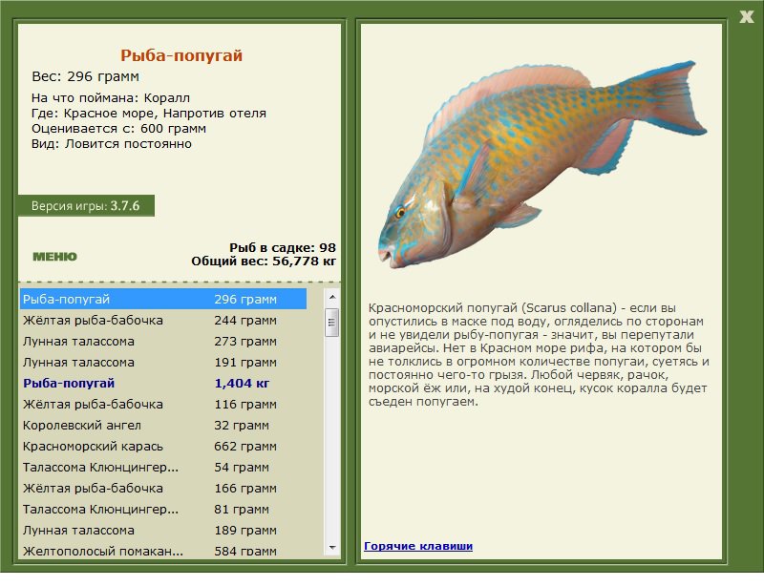Image resolution: width=764 pixels, height=586 pixels.
Task: Close the fish info window
Action: coord(746,17)
